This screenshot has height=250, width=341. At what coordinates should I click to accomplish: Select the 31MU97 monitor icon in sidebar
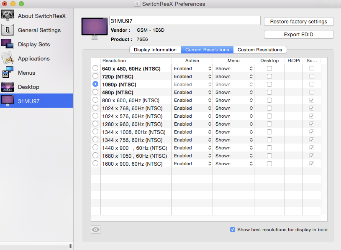click(8, 101)
